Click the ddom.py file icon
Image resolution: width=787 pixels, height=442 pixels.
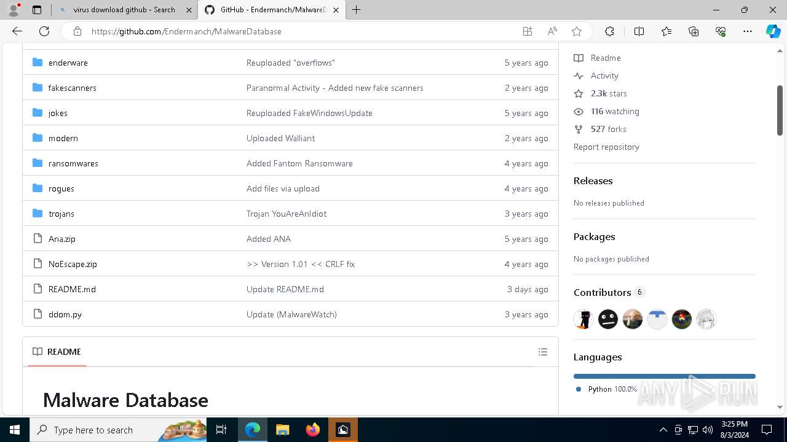pyautogui.click(x=38, y=314)
